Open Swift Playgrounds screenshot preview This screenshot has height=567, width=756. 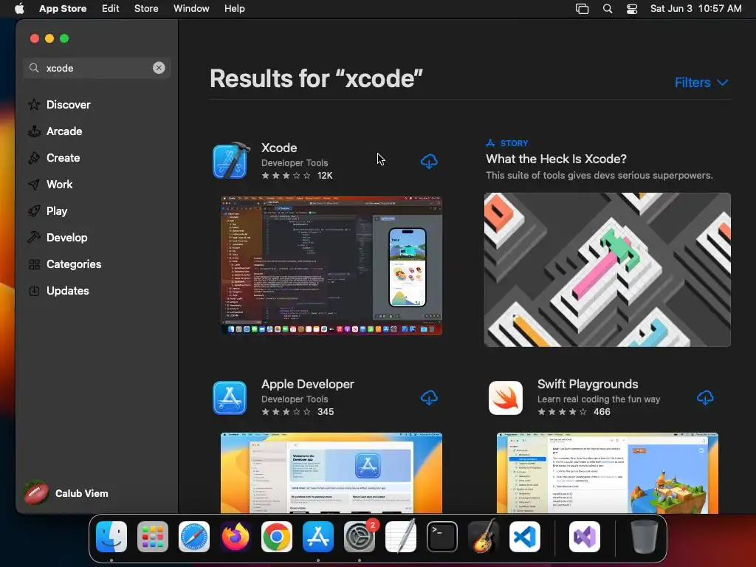tap(607, 473)
